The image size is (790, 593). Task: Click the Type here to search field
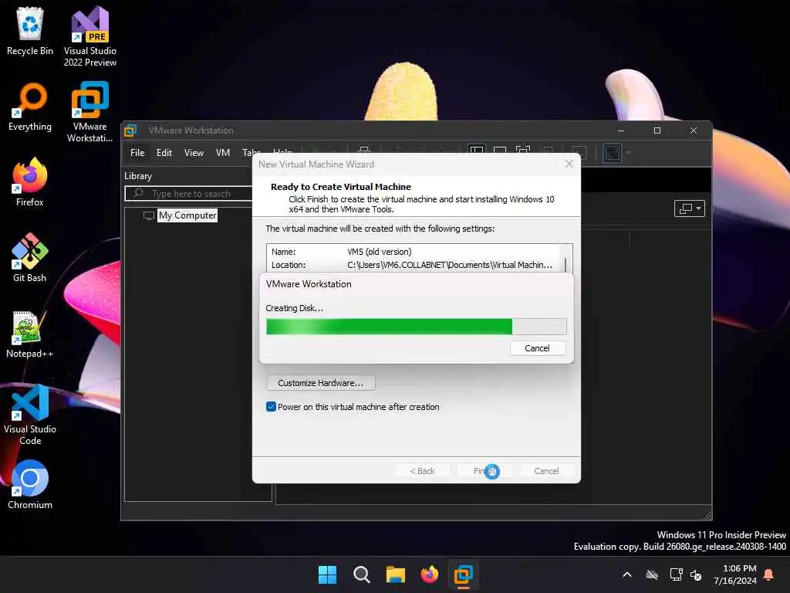[189, 194]
